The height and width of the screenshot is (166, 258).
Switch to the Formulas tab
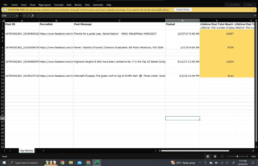point(59,5)
